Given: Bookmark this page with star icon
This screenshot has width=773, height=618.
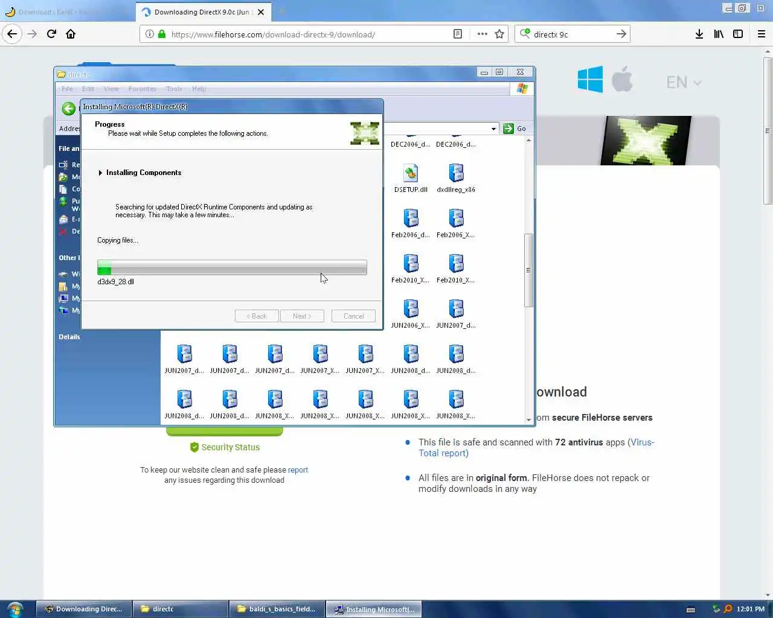Looking at the screenshot, I should pyautogui.click(x=499, y=34).
